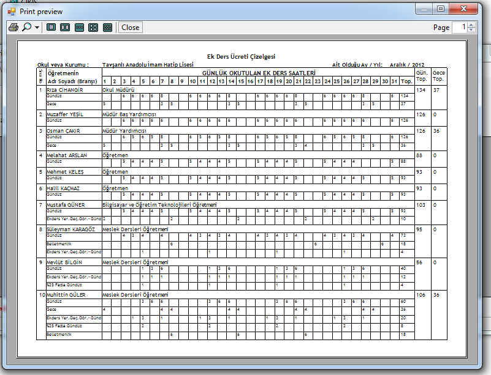Click Rıza CİHANGİR's day total '134' in Gün. Top.
The image size is (491, 375).
pos(421,90)
